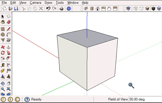This screenshot has width=162, height=103.
Task: Click the Field of View value box
Action: click(x=145, y=99)
